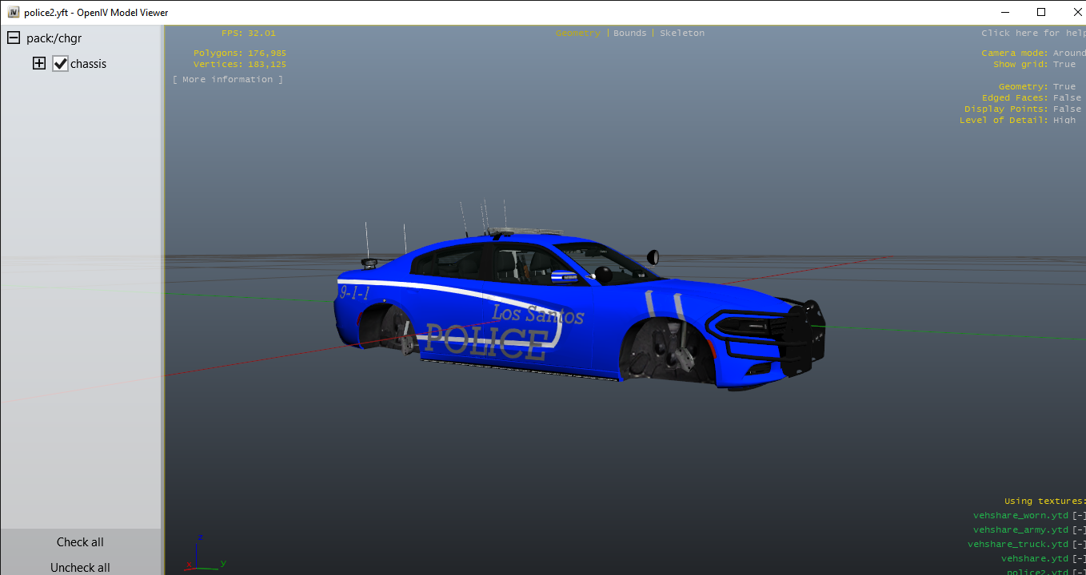Viewport: 1086px width, 575px height.
Task: Toggle the Show grid value
Action: [x=1064, y=65]
